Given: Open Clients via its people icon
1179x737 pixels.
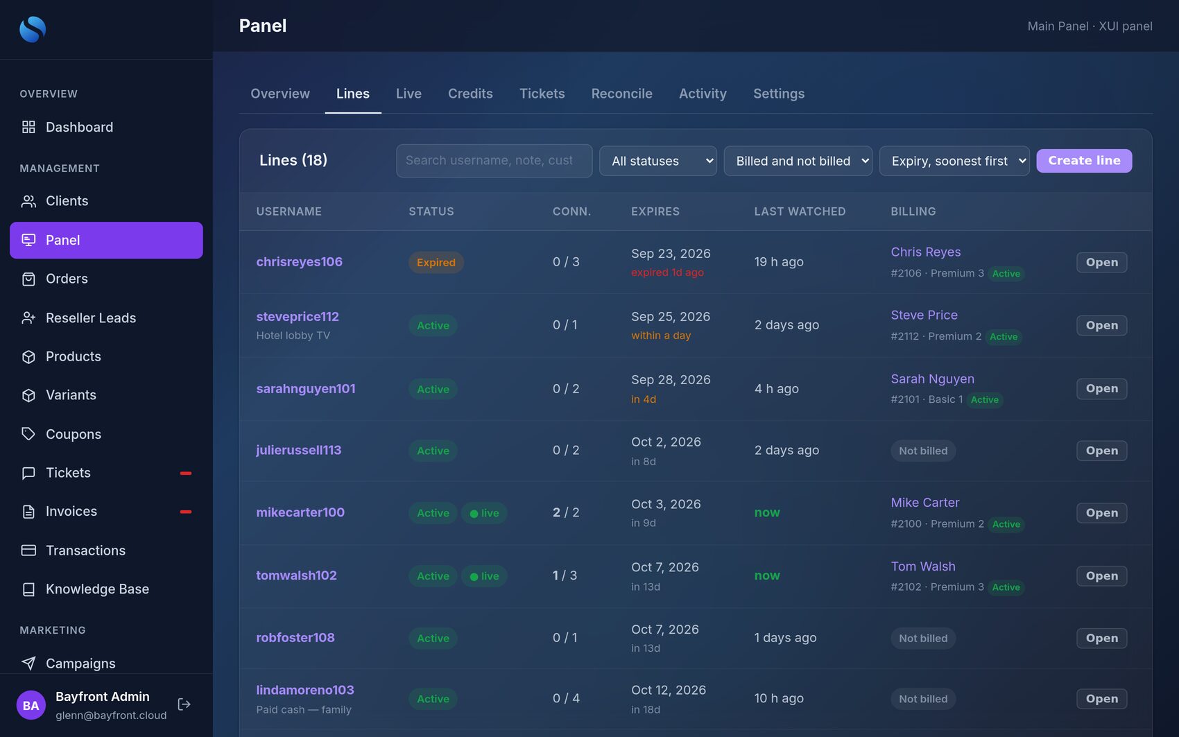Looking at the screenshot, I should tap(28, 201).
